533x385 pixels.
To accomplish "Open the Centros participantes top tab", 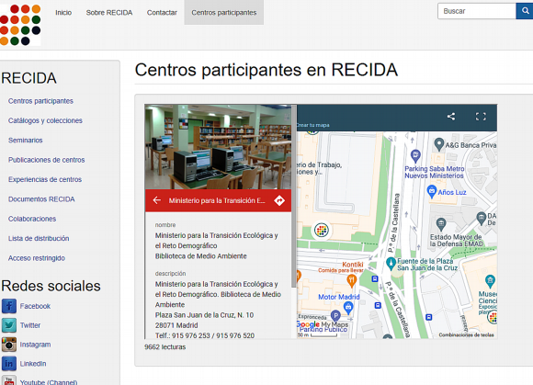I will click(x=223, y=12).
